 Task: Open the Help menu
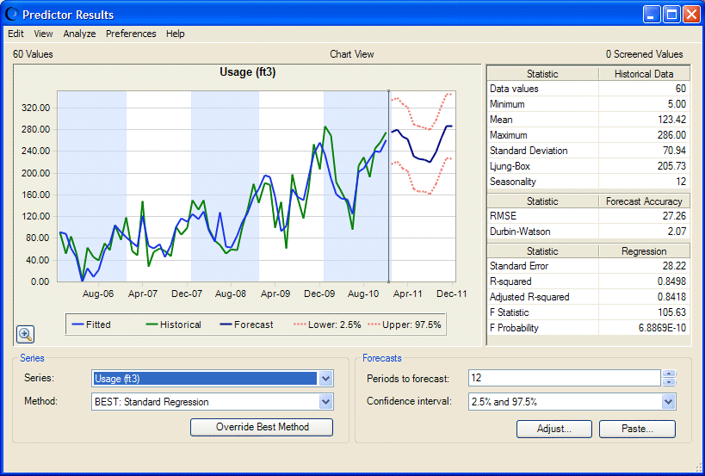click(x=175, y=34)
